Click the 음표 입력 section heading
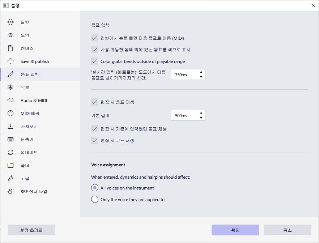Viewport: 319px width, 243px height. pos(100,25)
